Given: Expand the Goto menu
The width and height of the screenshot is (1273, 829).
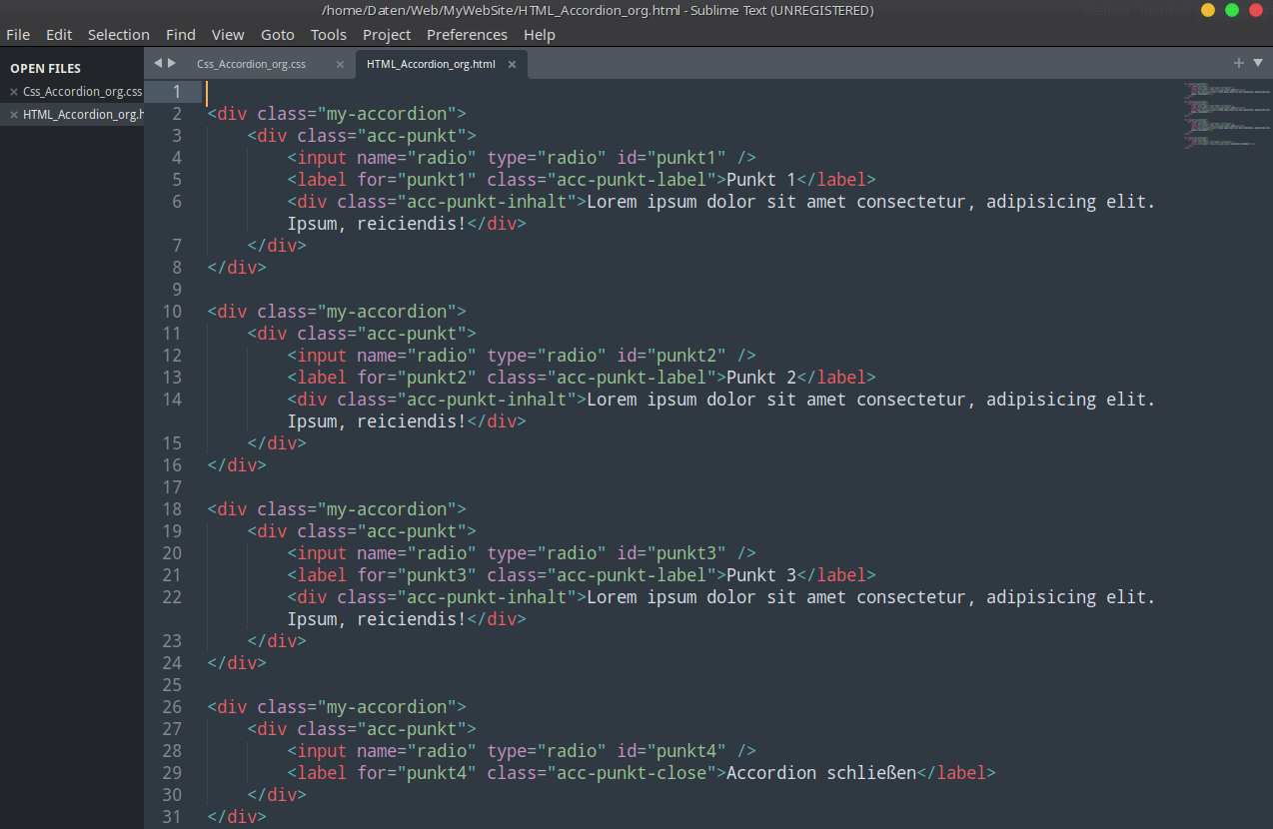Looking at the screenshot, I should click(x=278, y=35).
